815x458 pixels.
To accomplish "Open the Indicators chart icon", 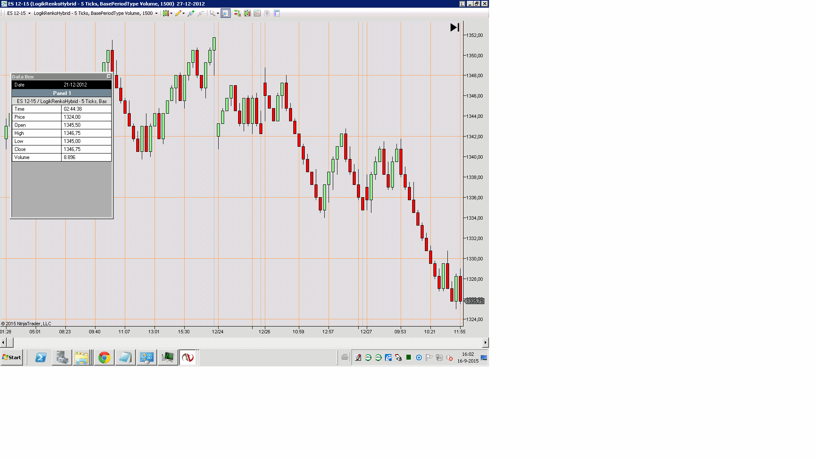I will tap(257, 13).
